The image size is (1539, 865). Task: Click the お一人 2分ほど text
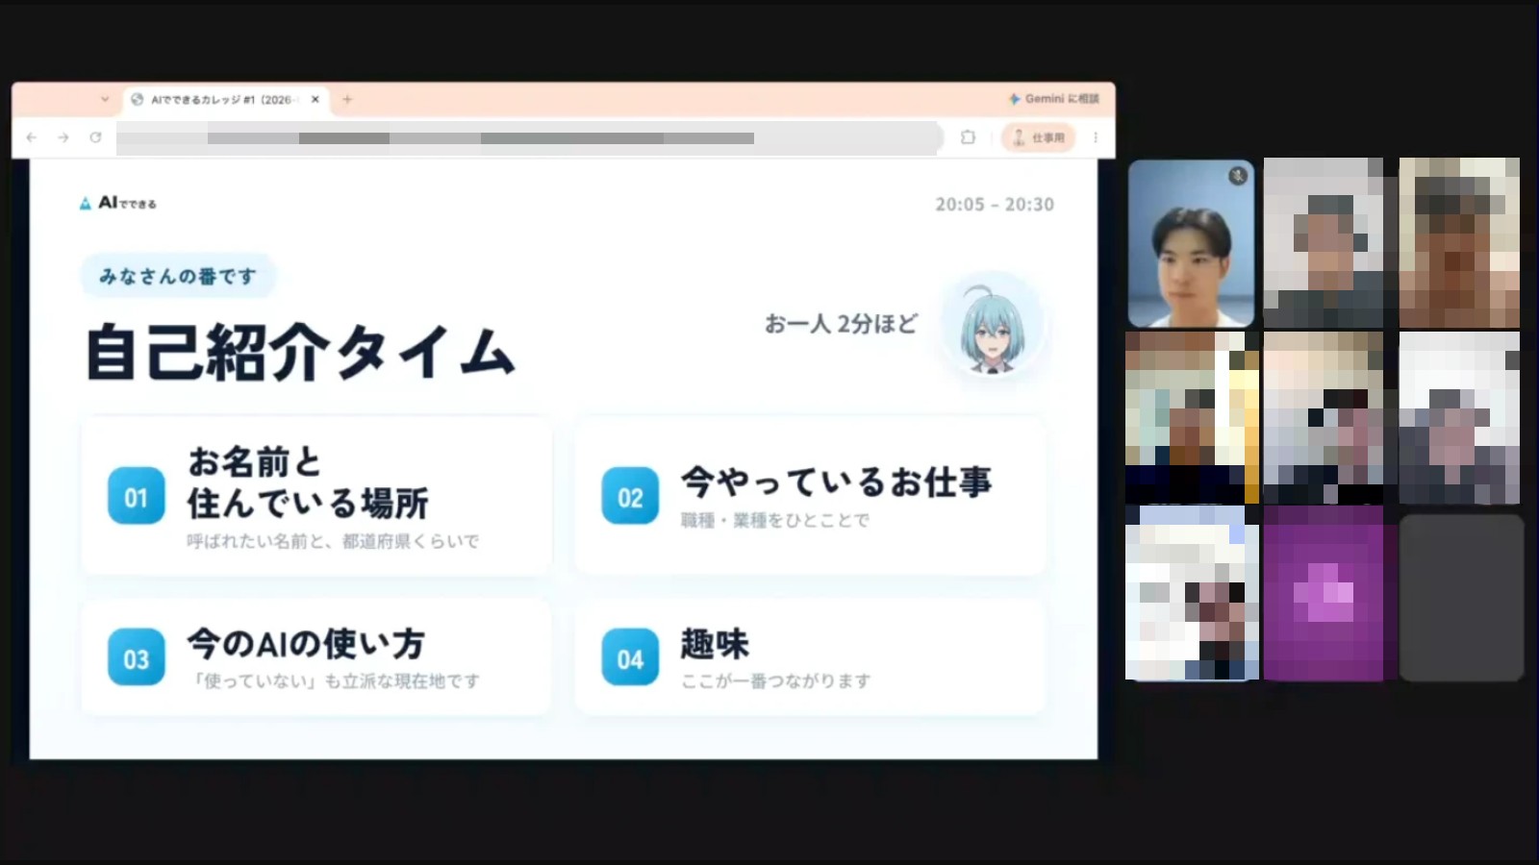coord(841,324)
